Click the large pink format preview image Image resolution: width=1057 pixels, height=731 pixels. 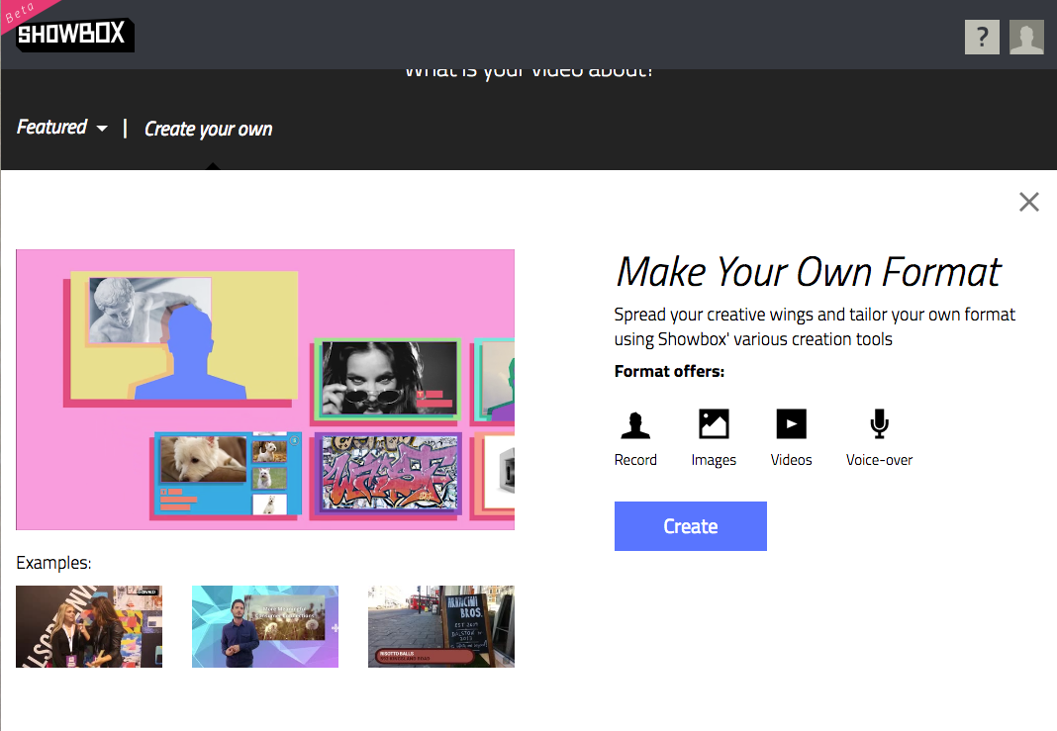[265, 389]
